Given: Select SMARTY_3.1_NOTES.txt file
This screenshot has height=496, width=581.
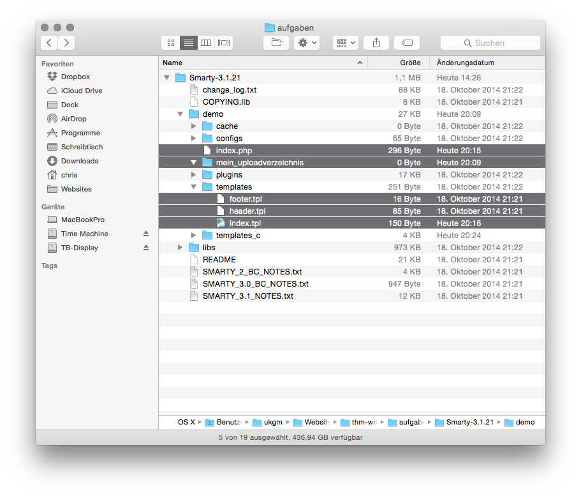Looking at the screenshot, I should coord(352,296).
